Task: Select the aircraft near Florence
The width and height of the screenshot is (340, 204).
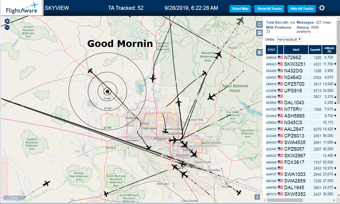Action: pos(239,192)
